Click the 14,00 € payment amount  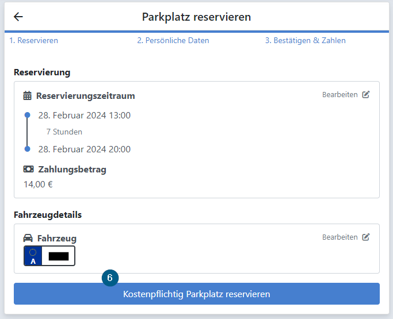pyautogui.click(x=38, y=185)
